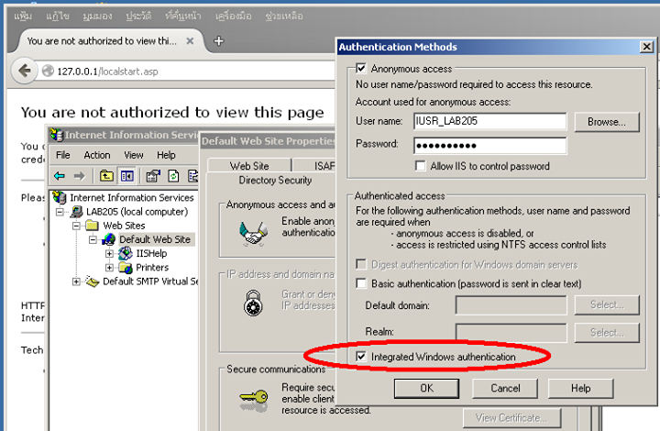The width and height of the screenshot is (660, 431).
Task: Click the Browse... button for user name
Action: [x=606, y=121]
